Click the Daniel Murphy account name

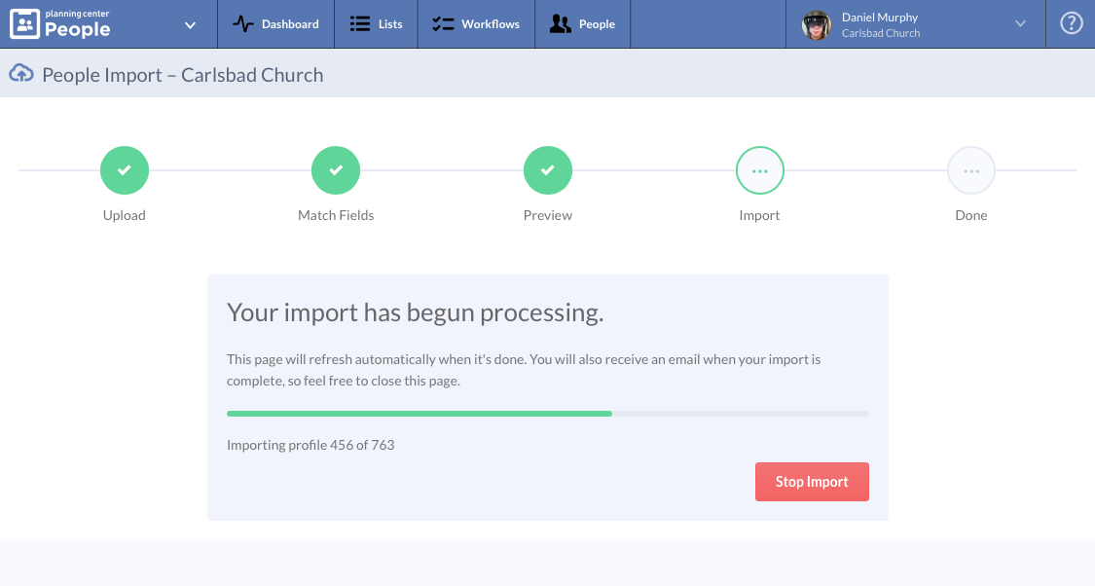pyautogui.click(x=879, y=18)
